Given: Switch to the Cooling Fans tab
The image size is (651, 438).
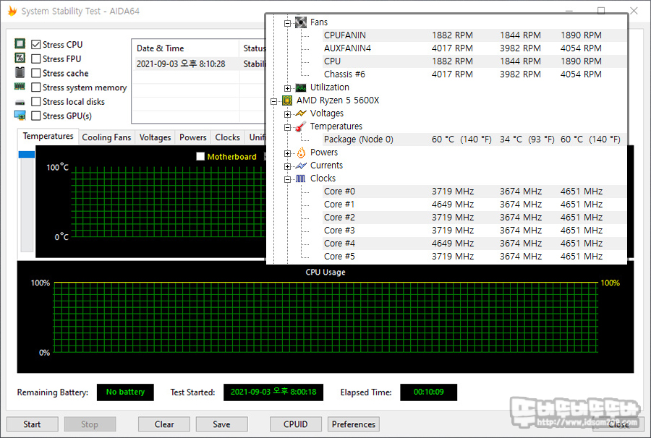Looking at the screenshot, I should tap(106, 137).
